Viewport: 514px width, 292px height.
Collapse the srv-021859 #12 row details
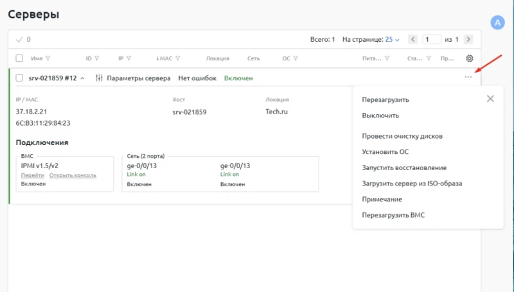click(82, 78)
